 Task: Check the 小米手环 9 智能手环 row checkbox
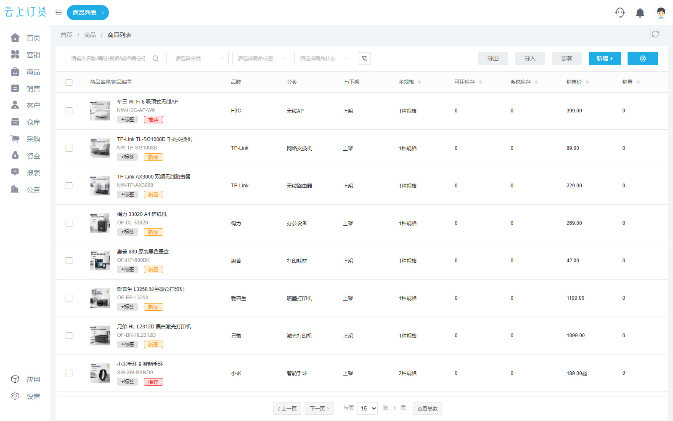point(69,373)
